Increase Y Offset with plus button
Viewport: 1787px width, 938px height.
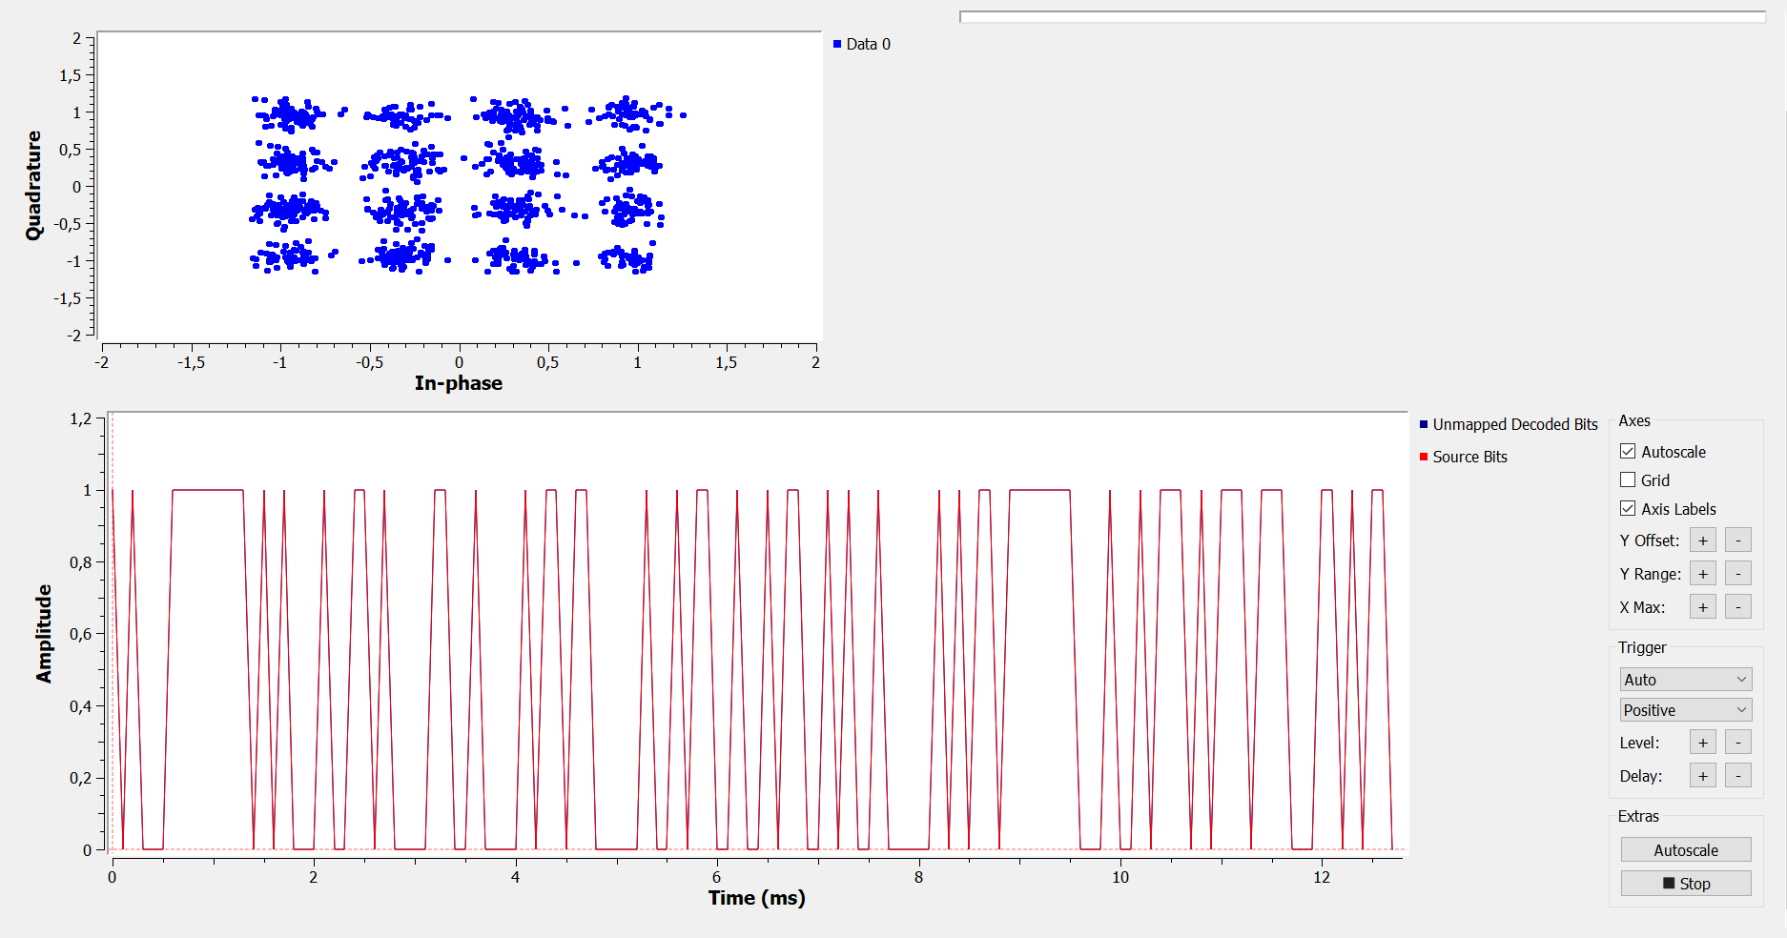pos(1703,540)
